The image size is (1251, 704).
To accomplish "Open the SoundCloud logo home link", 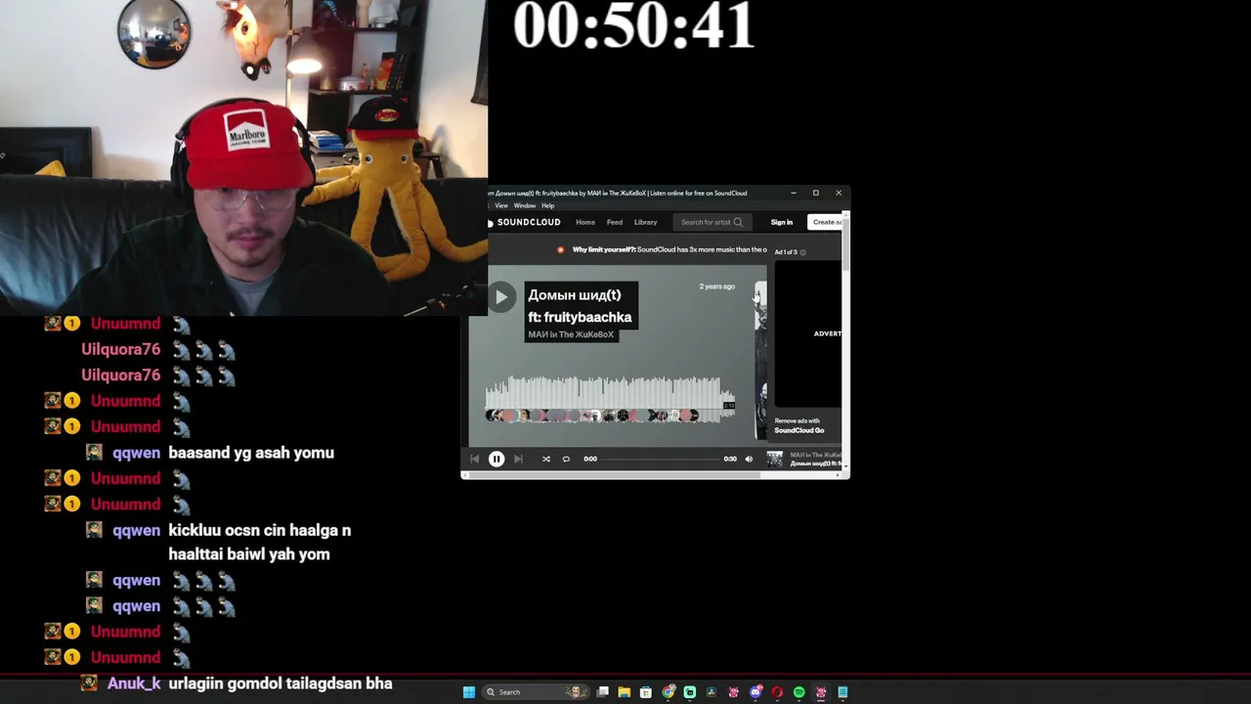I will pos(524,222).
